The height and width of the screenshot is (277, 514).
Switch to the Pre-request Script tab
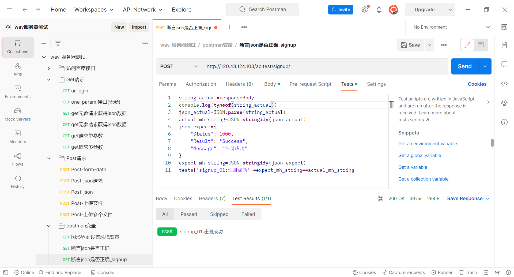click(310, 84)
